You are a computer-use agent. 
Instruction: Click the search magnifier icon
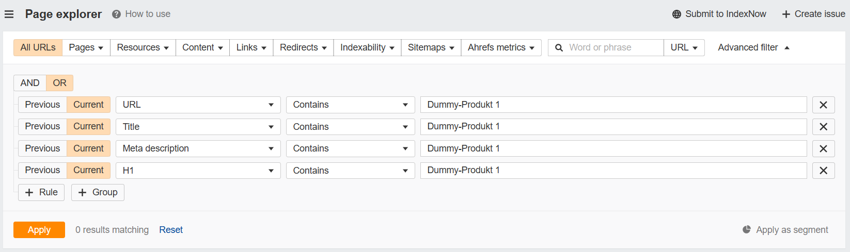coord(559,48)
